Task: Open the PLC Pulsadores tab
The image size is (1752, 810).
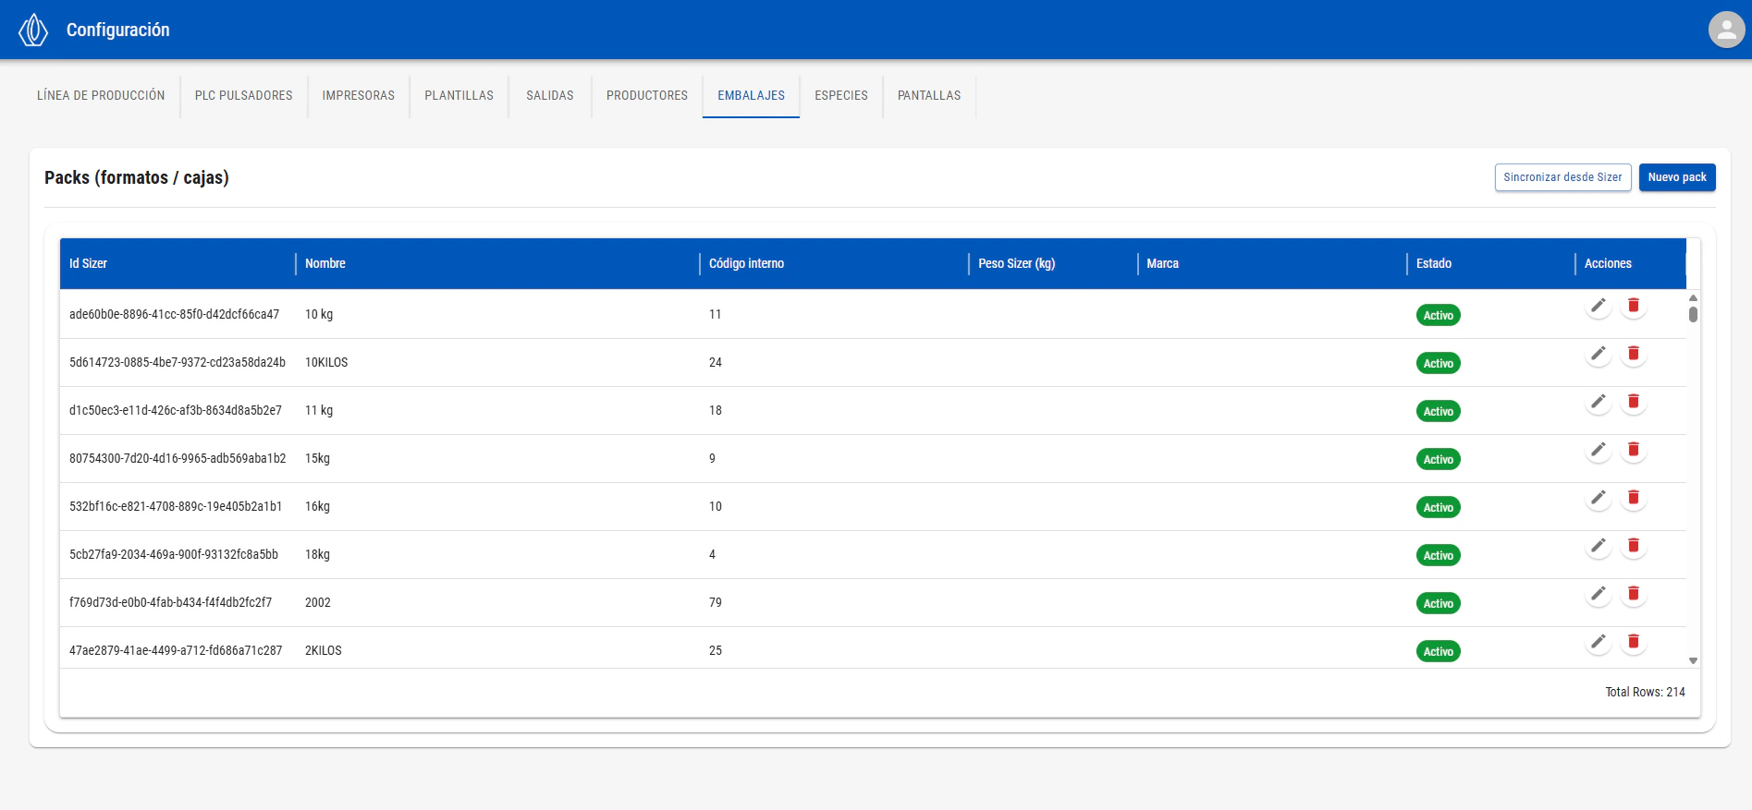Action: click(244, 96)
